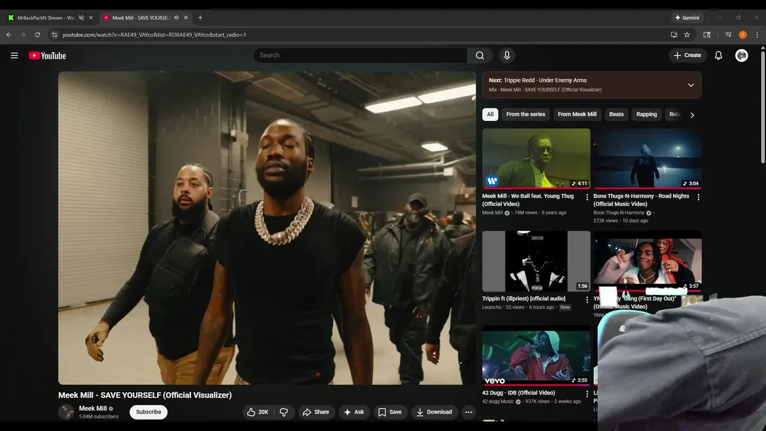Subscribe to Meek Mill channel
The width and height of the screenshot is (766, 431).
click(148, 412)
